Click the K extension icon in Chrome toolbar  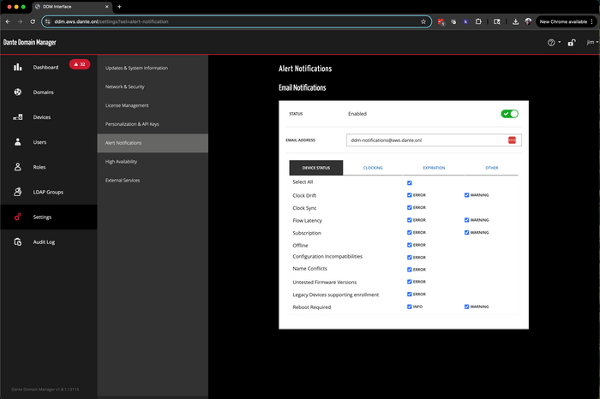point(465,21)
